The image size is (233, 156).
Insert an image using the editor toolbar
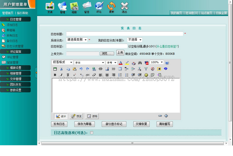pos(107,69)
